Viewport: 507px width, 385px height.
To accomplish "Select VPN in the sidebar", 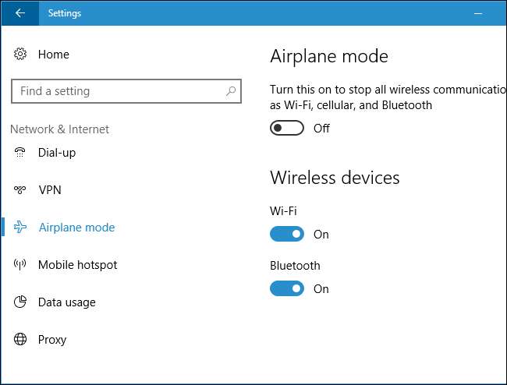I will point(49,190).
